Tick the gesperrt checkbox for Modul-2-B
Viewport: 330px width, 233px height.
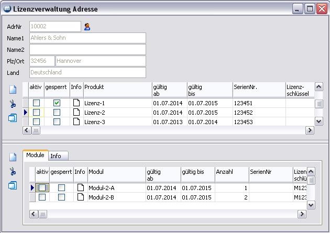(x=61, y=197)
